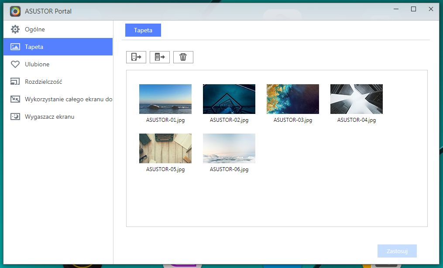Viewport: 443px width, 268px height.
Task: Click the ASUSTOR-04.jpg file name
Action: pyautogui.click(x=357, y=120)
